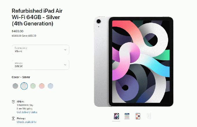Click the shipping box icon
197x127 pixels.
tap(13, 102)
